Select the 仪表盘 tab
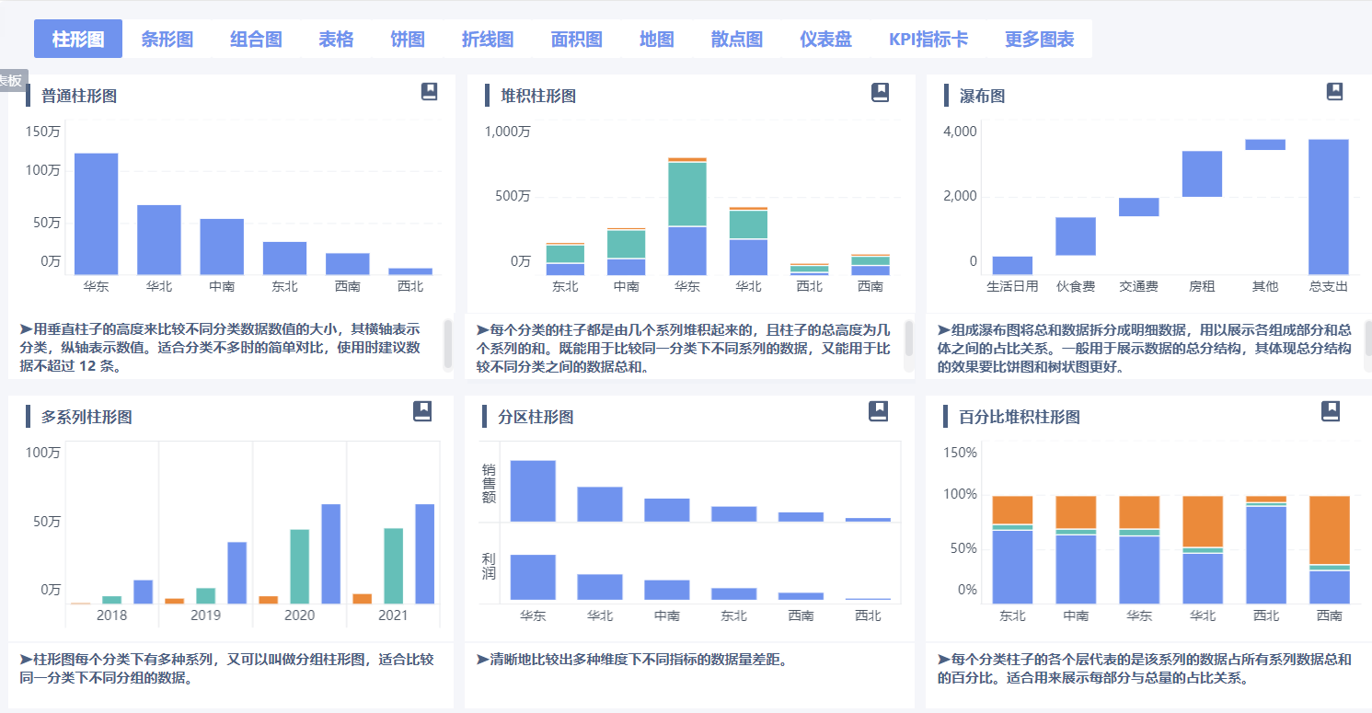 pos(825,40)
